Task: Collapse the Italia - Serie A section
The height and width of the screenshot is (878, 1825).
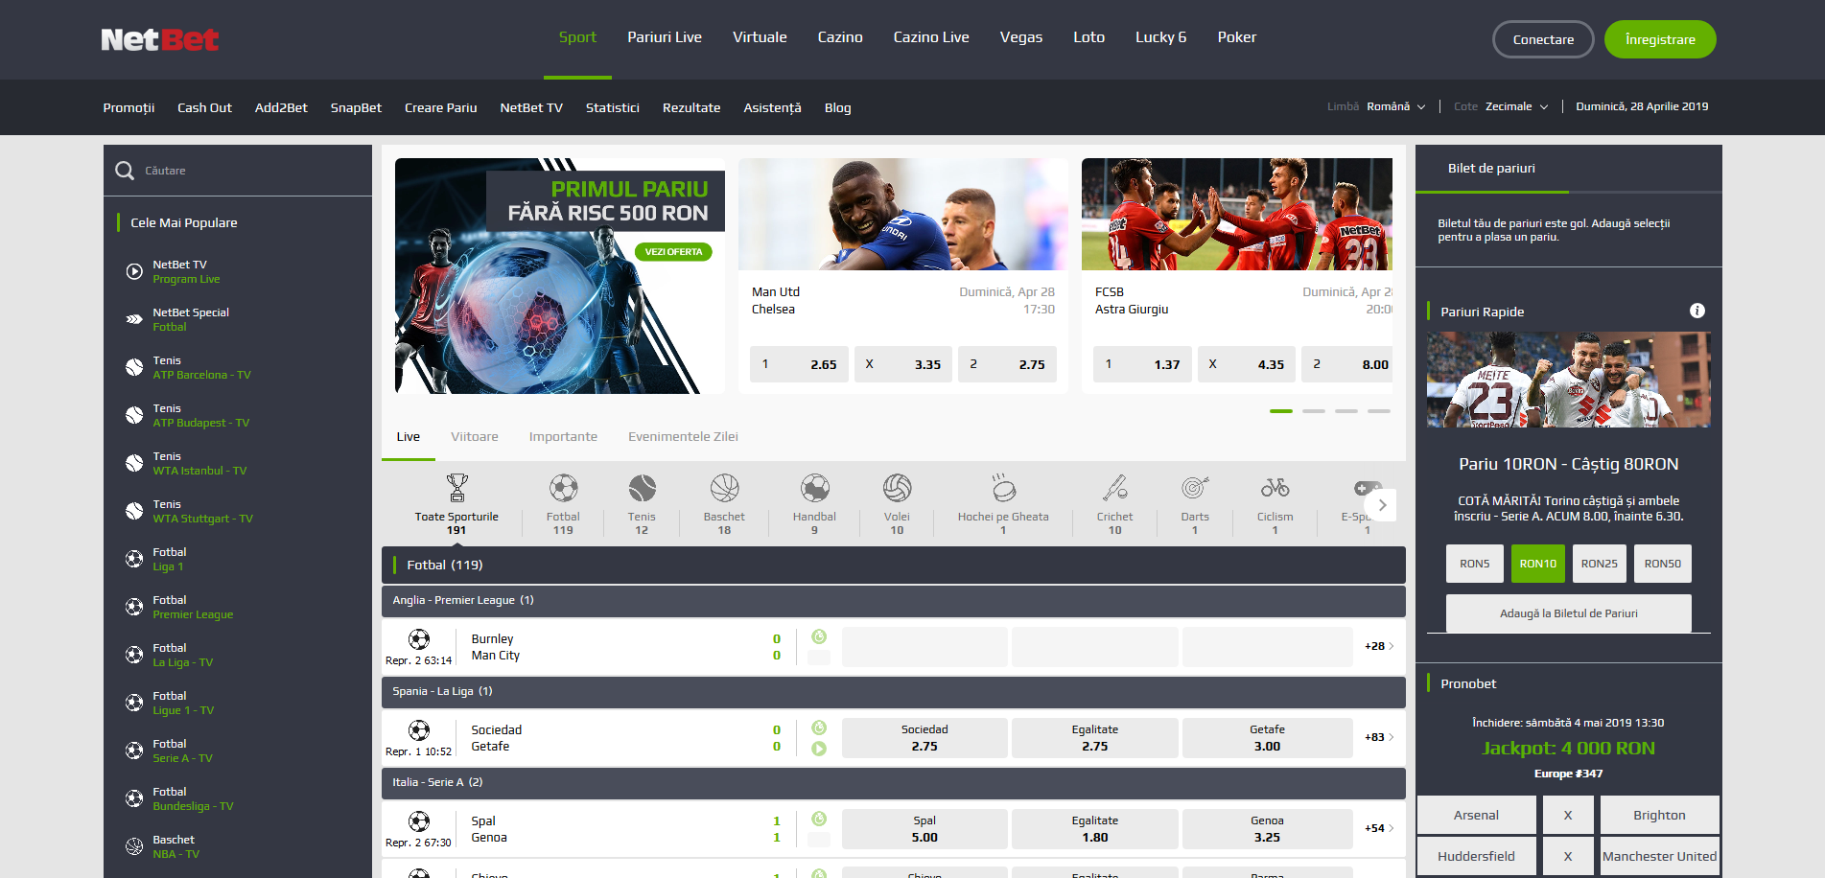Action: [893, 782]
